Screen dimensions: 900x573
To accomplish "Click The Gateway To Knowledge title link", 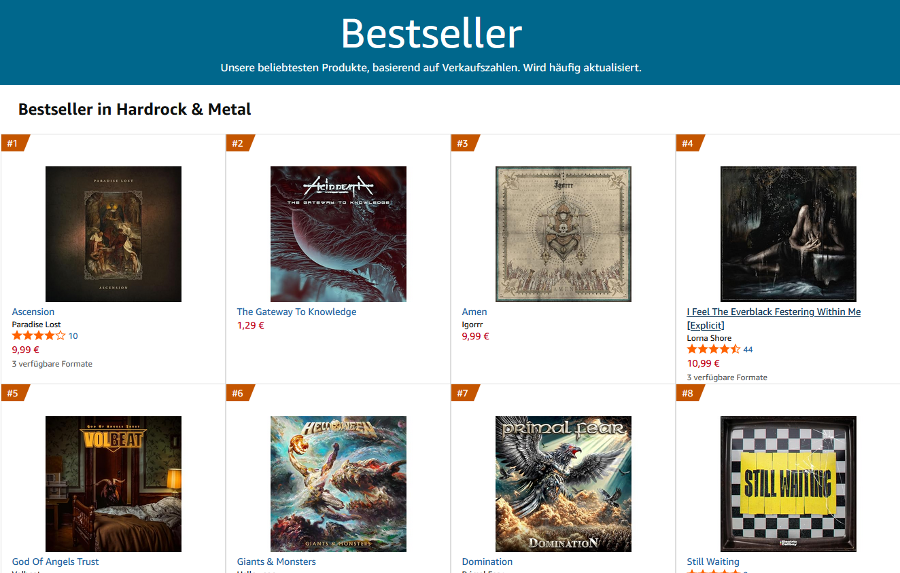I will tap(296, 312).
